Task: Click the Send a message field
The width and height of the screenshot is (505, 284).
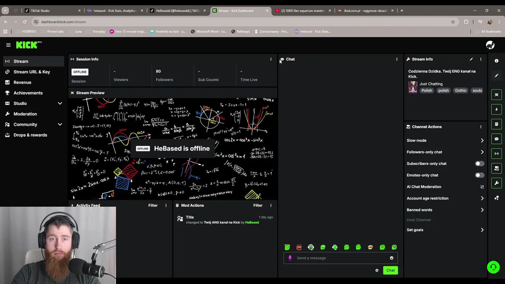Action: [x=340, y=258]
